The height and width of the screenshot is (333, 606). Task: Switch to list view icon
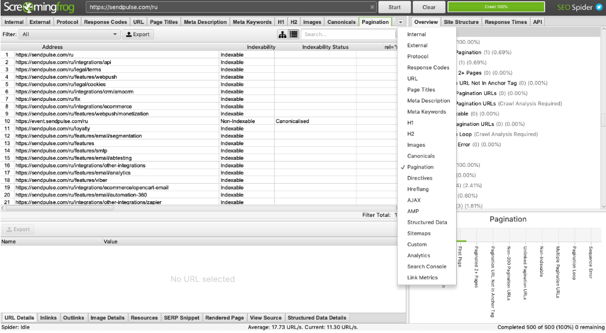pos(293,34)
